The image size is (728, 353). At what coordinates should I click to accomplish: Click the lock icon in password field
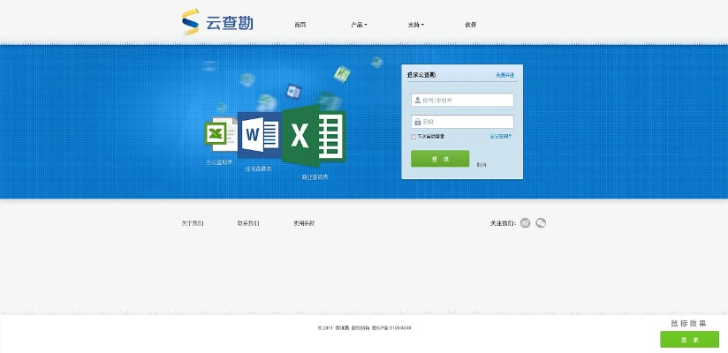point(418,122)
